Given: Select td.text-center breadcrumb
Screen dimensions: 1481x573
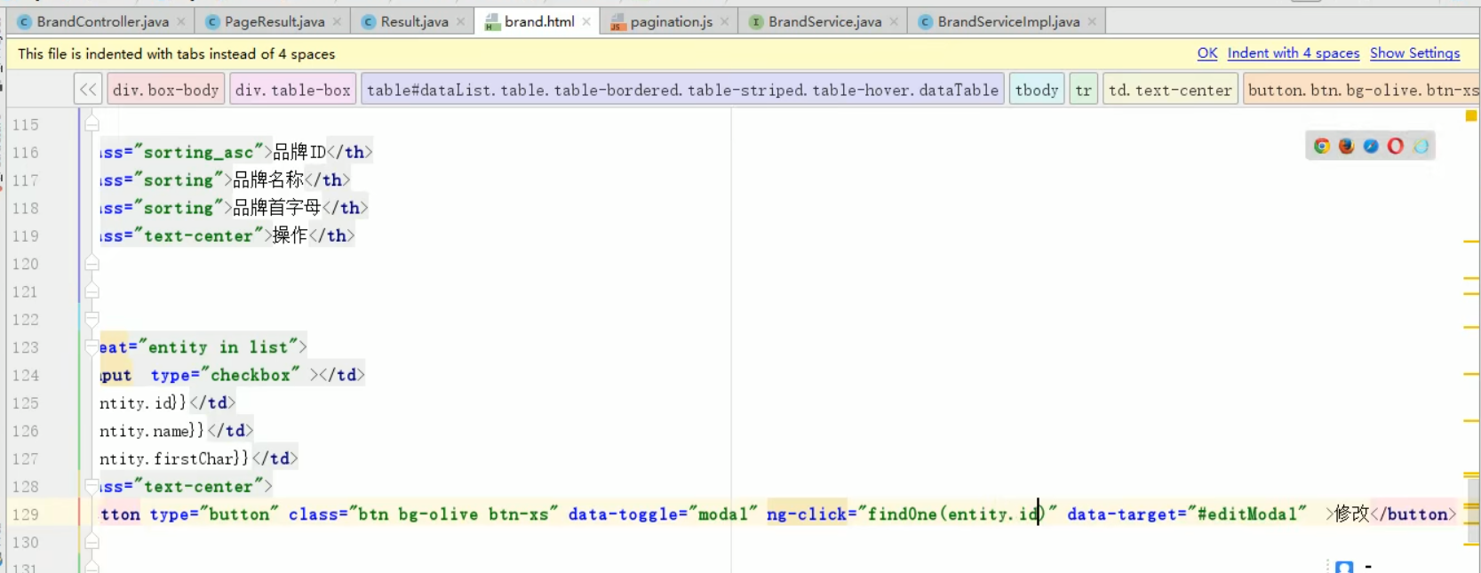Looking at the screenshot, I should click(x=1170, y=90).
